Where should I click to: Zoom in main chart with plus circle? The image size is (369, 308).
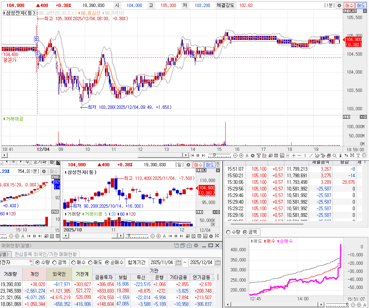click(x=241, y=155)
